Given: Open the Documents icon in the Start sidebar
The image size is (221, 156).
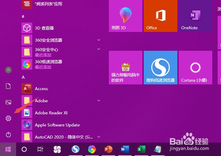Looking at the screenshot, I should [x=8, y=86].
